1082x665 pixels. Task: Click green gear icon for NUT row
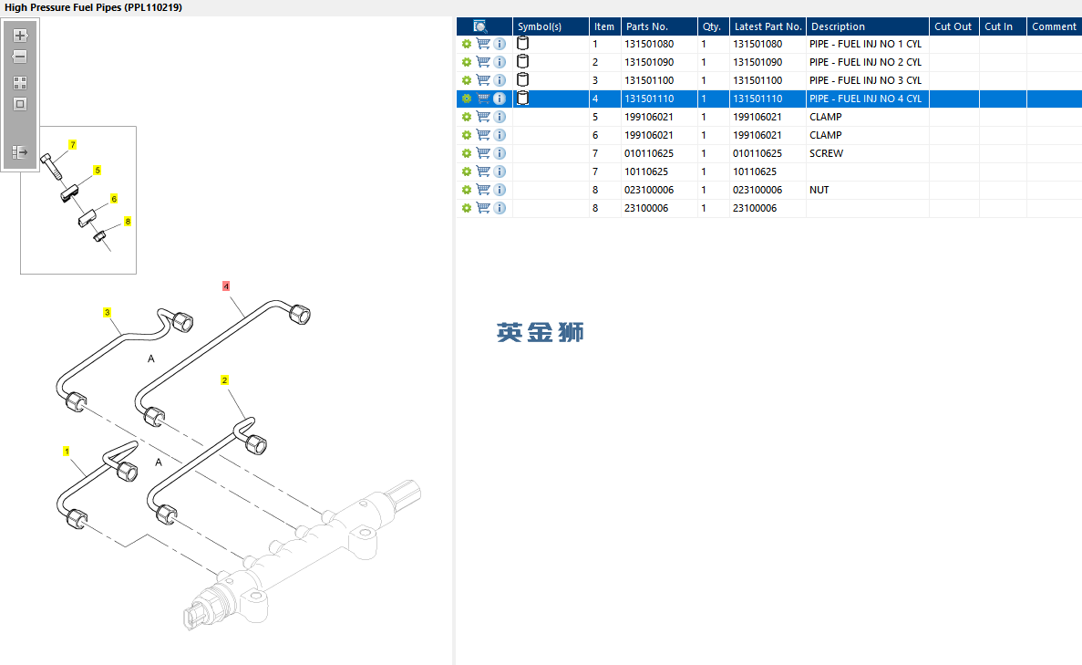(467, 190)
